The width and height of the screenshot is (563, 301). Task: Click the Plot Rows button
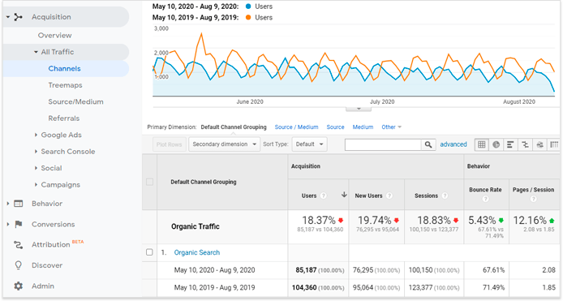pyautogui.click(x=169, y=144)
